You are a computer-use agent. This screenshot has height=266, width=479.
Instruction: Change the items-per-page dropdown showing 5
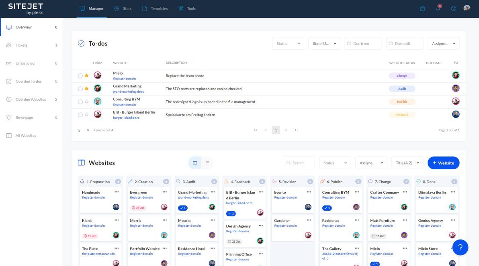pyautogui.click(x=82, y=130)
